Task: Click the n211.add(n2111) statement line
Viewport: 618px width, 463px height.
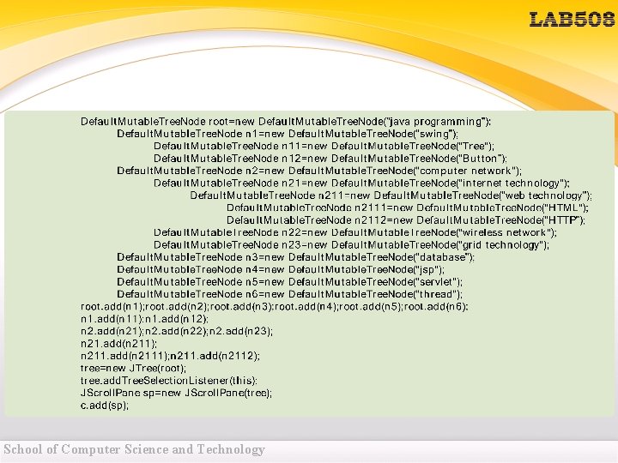Action: pyautogui.click(x=170, y=356)
